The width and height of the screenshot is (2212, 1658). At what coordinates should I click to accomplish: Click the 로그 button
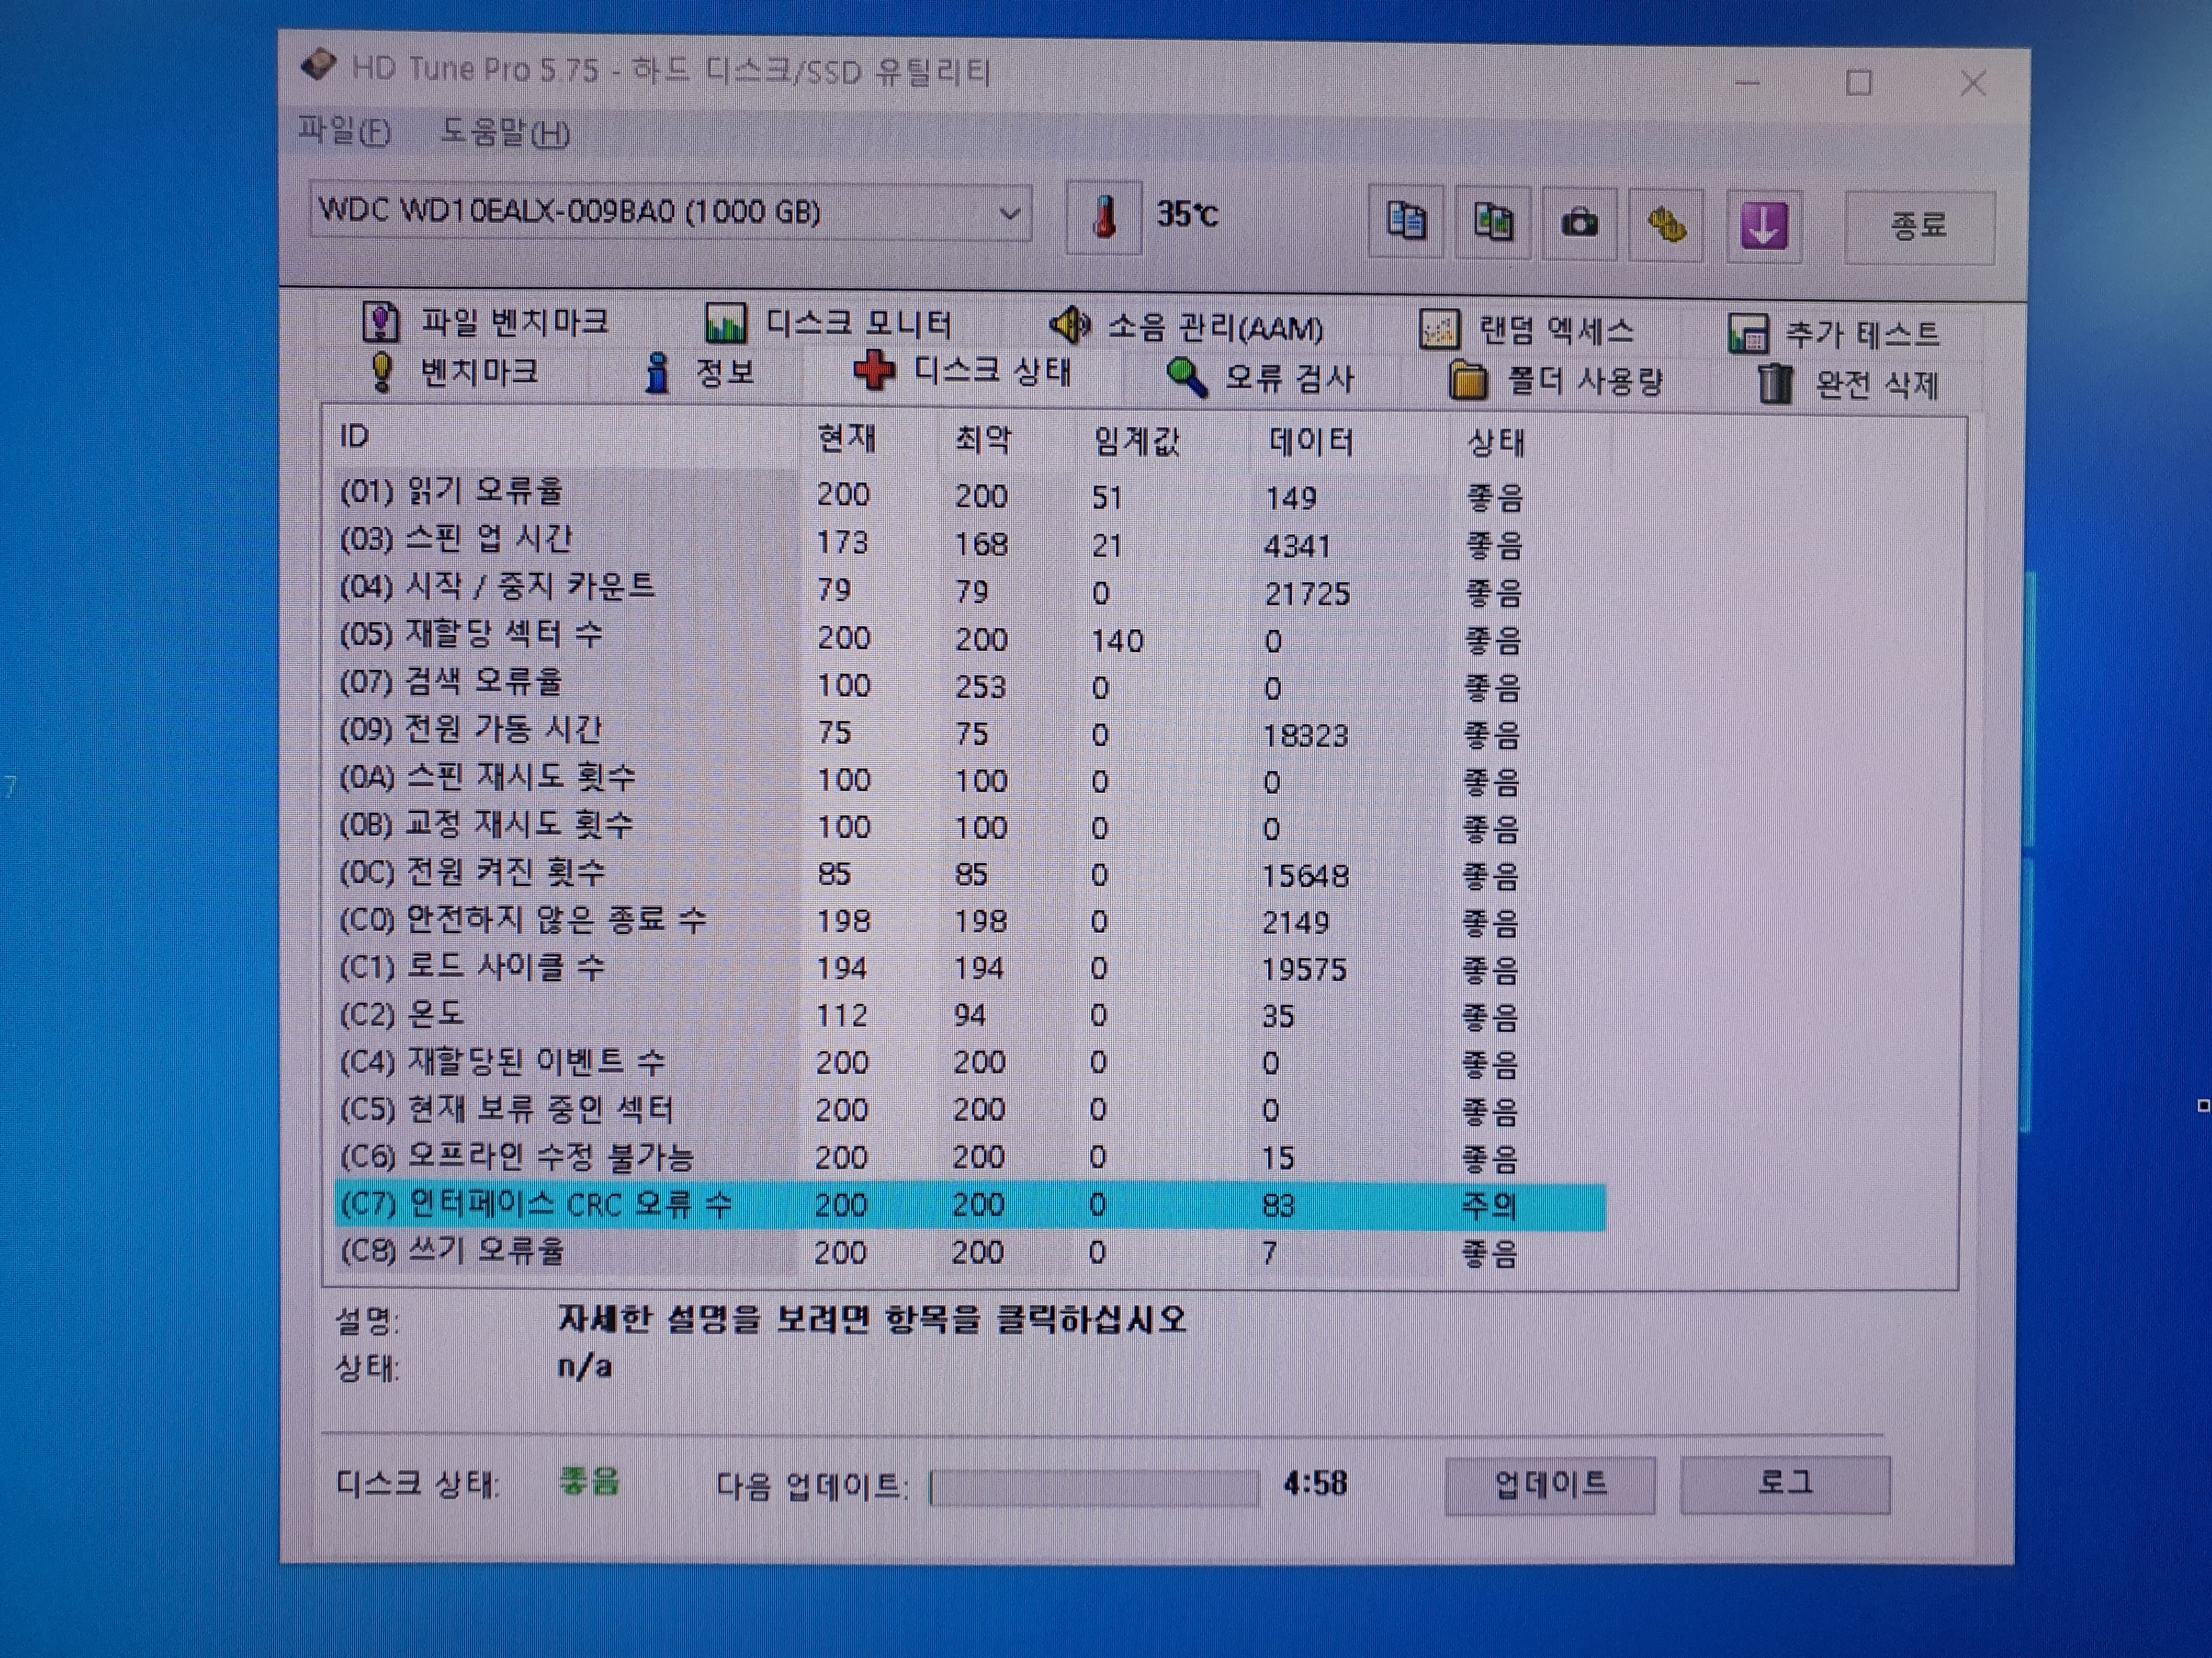pos(1785,1485)
